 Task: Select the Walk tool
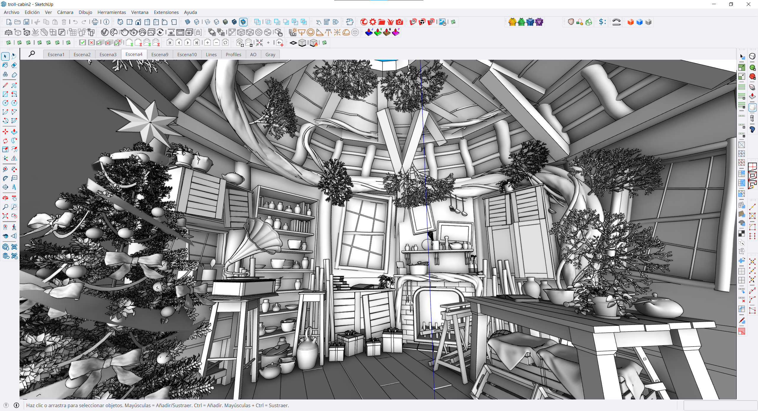coord(14,227)
